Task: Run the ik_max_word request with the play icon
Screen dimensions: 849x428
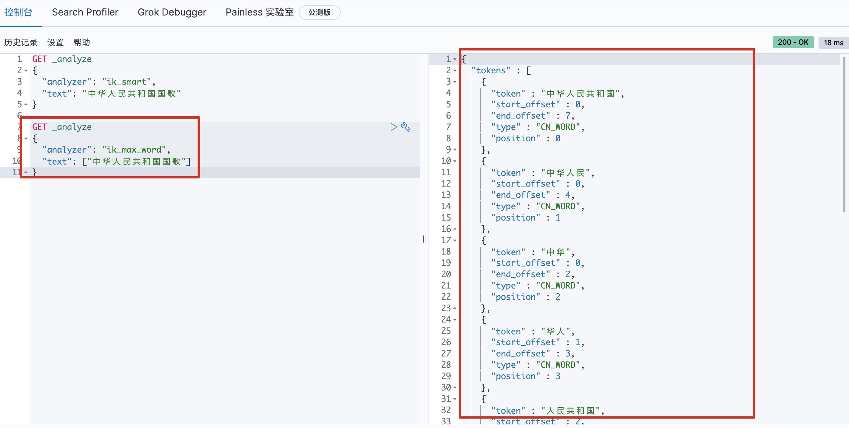Action: point(393,127)
